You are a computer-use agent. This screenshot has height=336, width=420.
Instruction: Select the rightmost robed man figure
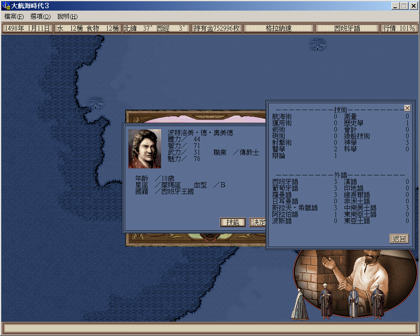pos(378,301)
